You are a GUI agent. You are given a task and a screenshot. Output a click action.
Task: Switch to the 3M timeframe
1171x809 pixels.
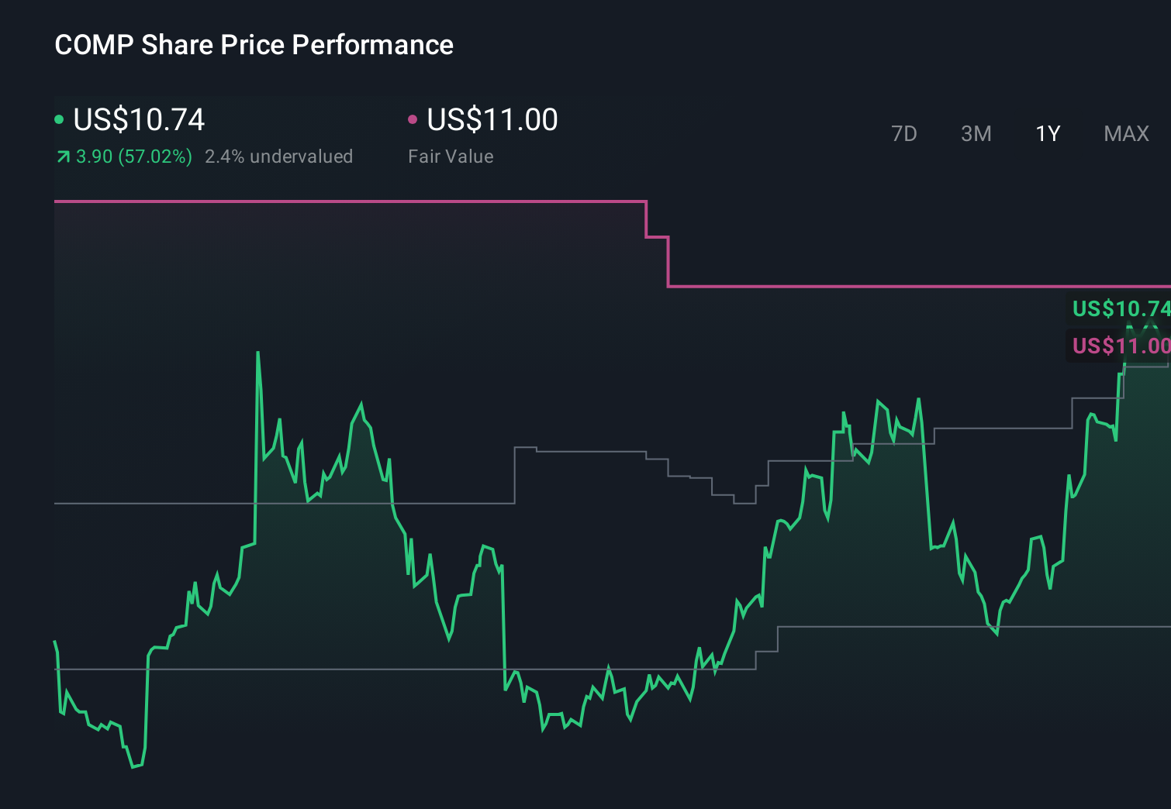coord(976,134)
